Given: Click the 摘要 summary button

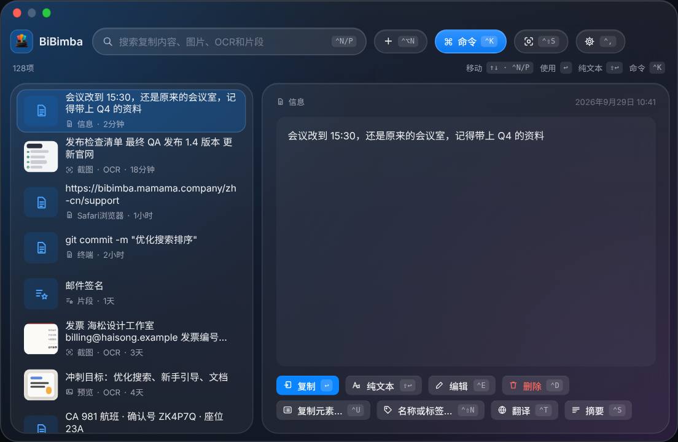Looking at the screenshot, I should pos(598,410).
